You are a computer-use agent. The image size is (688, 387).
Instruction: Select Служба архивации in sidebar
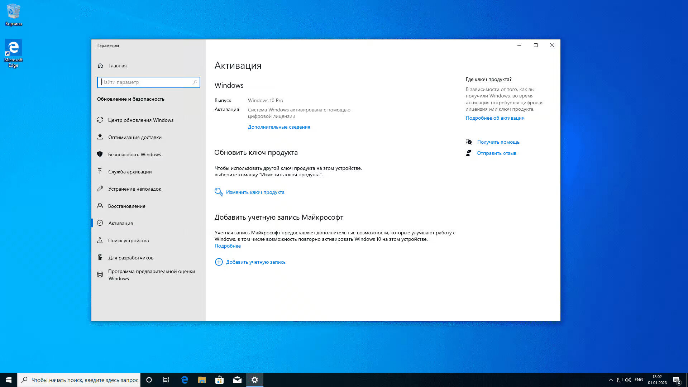[x=130, y=172]
